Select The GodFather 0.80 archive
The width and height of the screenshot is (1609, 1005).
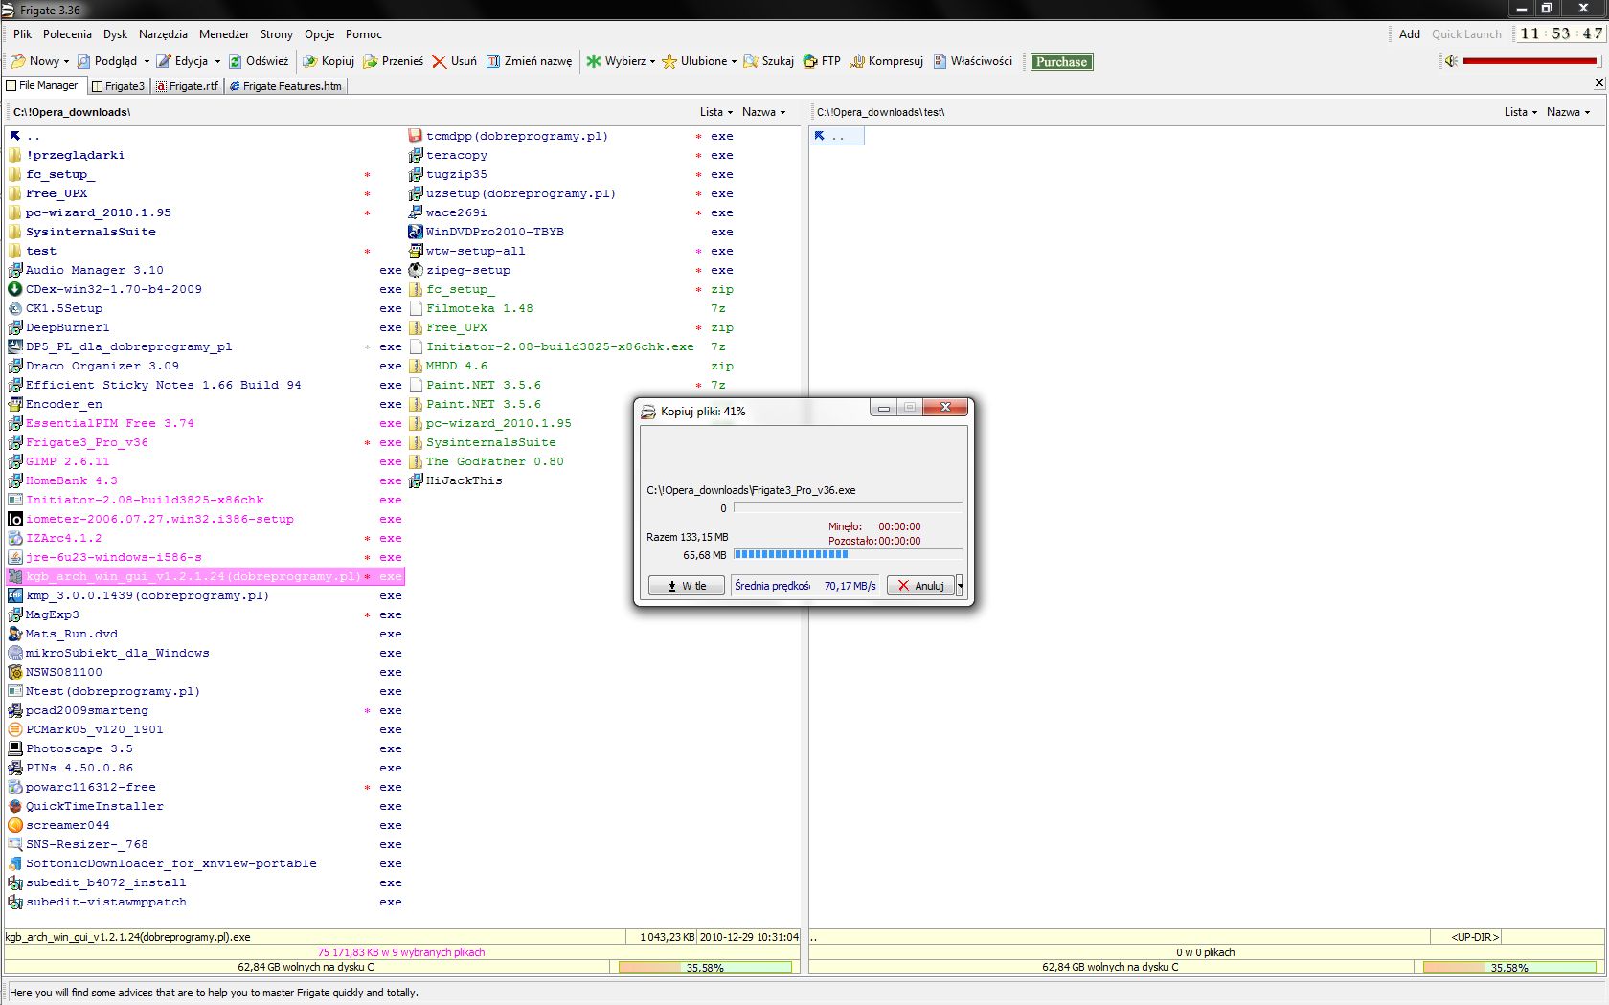486,461
